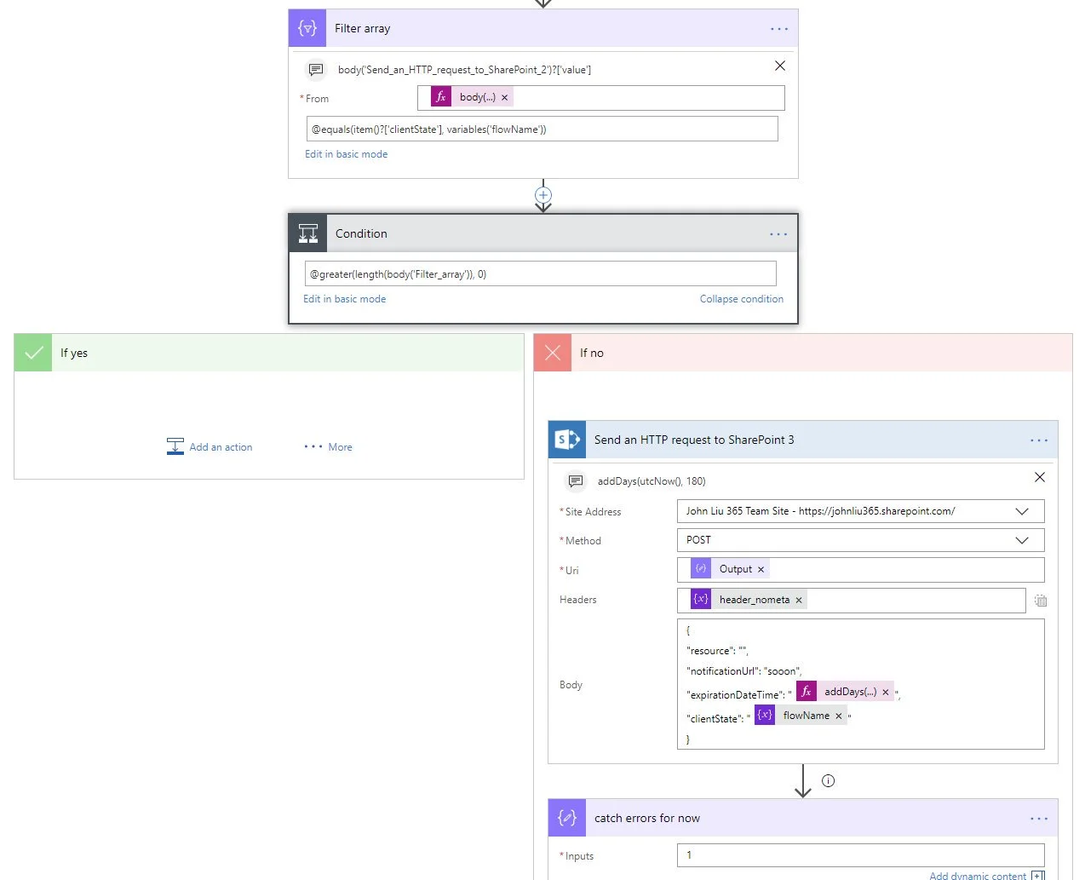Image resolution: width=1085 pixels, height=880 pixels.
Task: Open the Filter array ellipsis menu
Action: 778,29
